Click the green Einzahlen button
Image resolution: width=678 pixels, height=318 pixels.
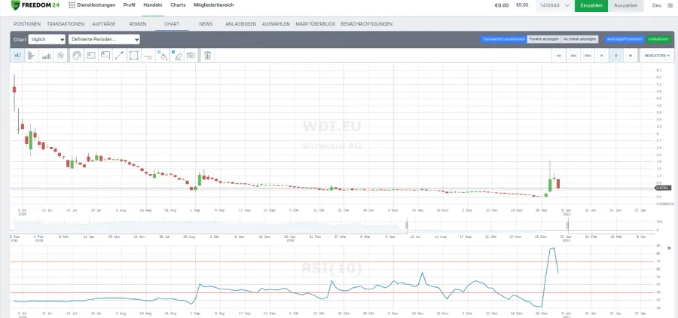click(591, 5)
